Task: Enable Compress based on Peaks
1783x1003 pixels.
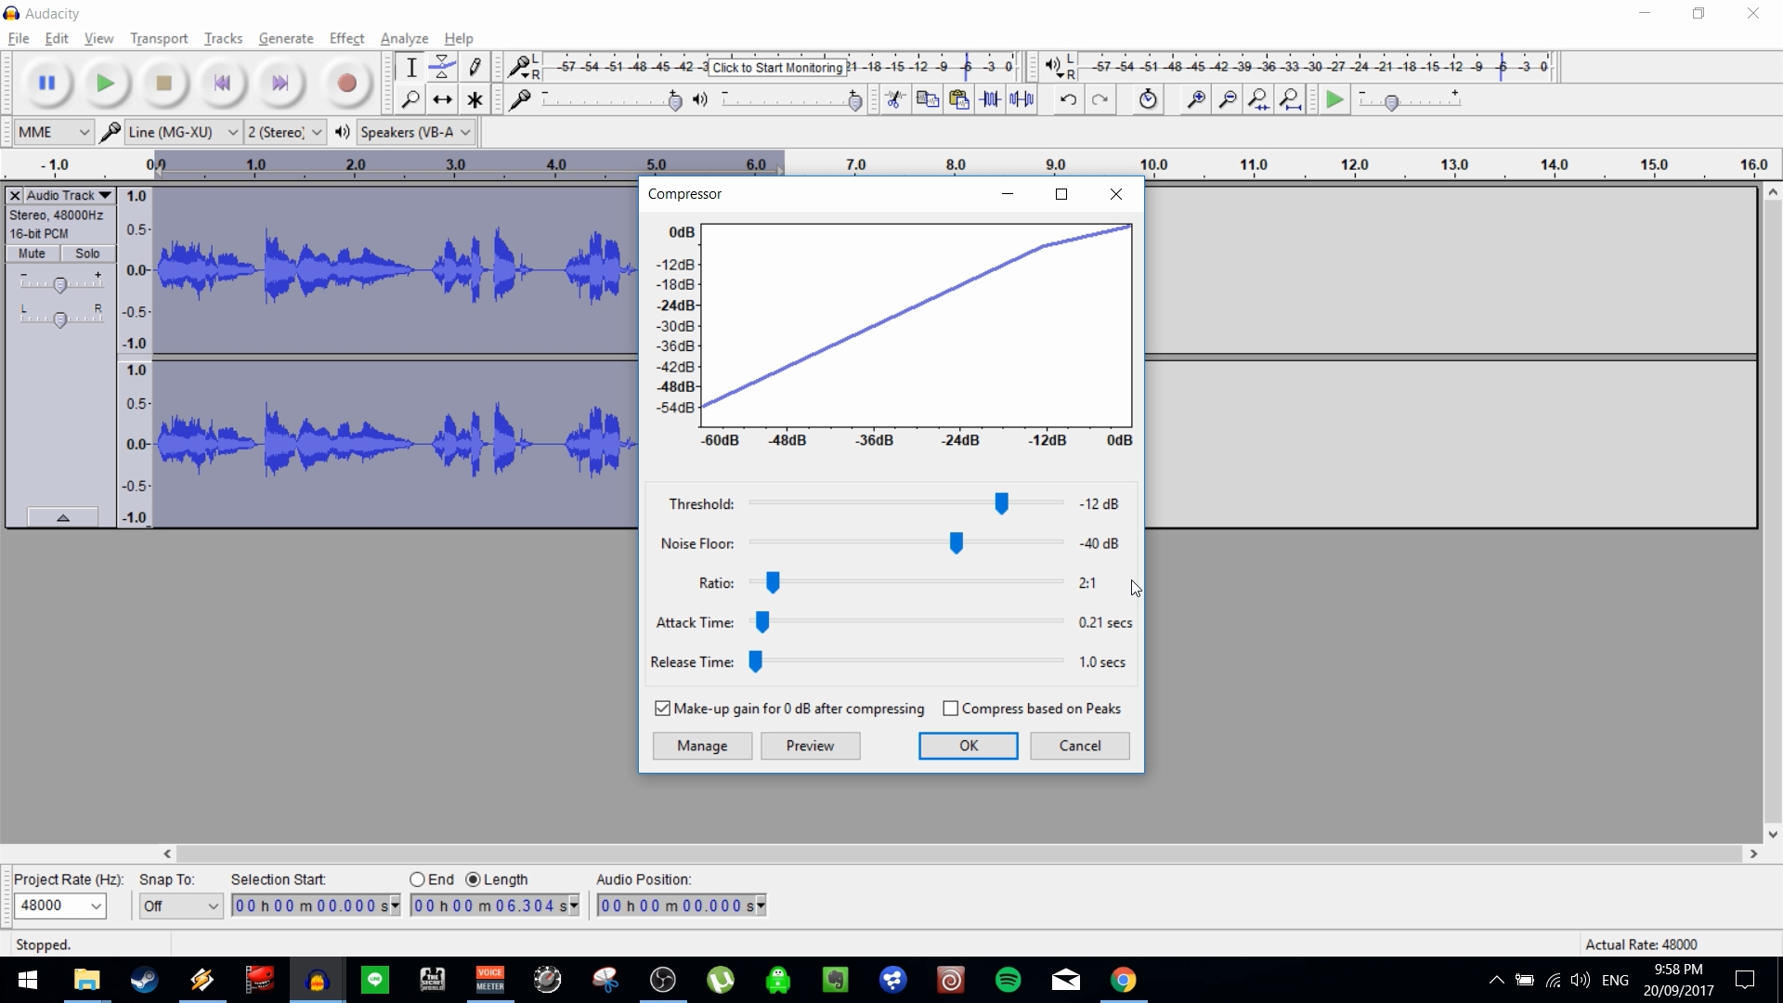Action: tap(950, 708)
